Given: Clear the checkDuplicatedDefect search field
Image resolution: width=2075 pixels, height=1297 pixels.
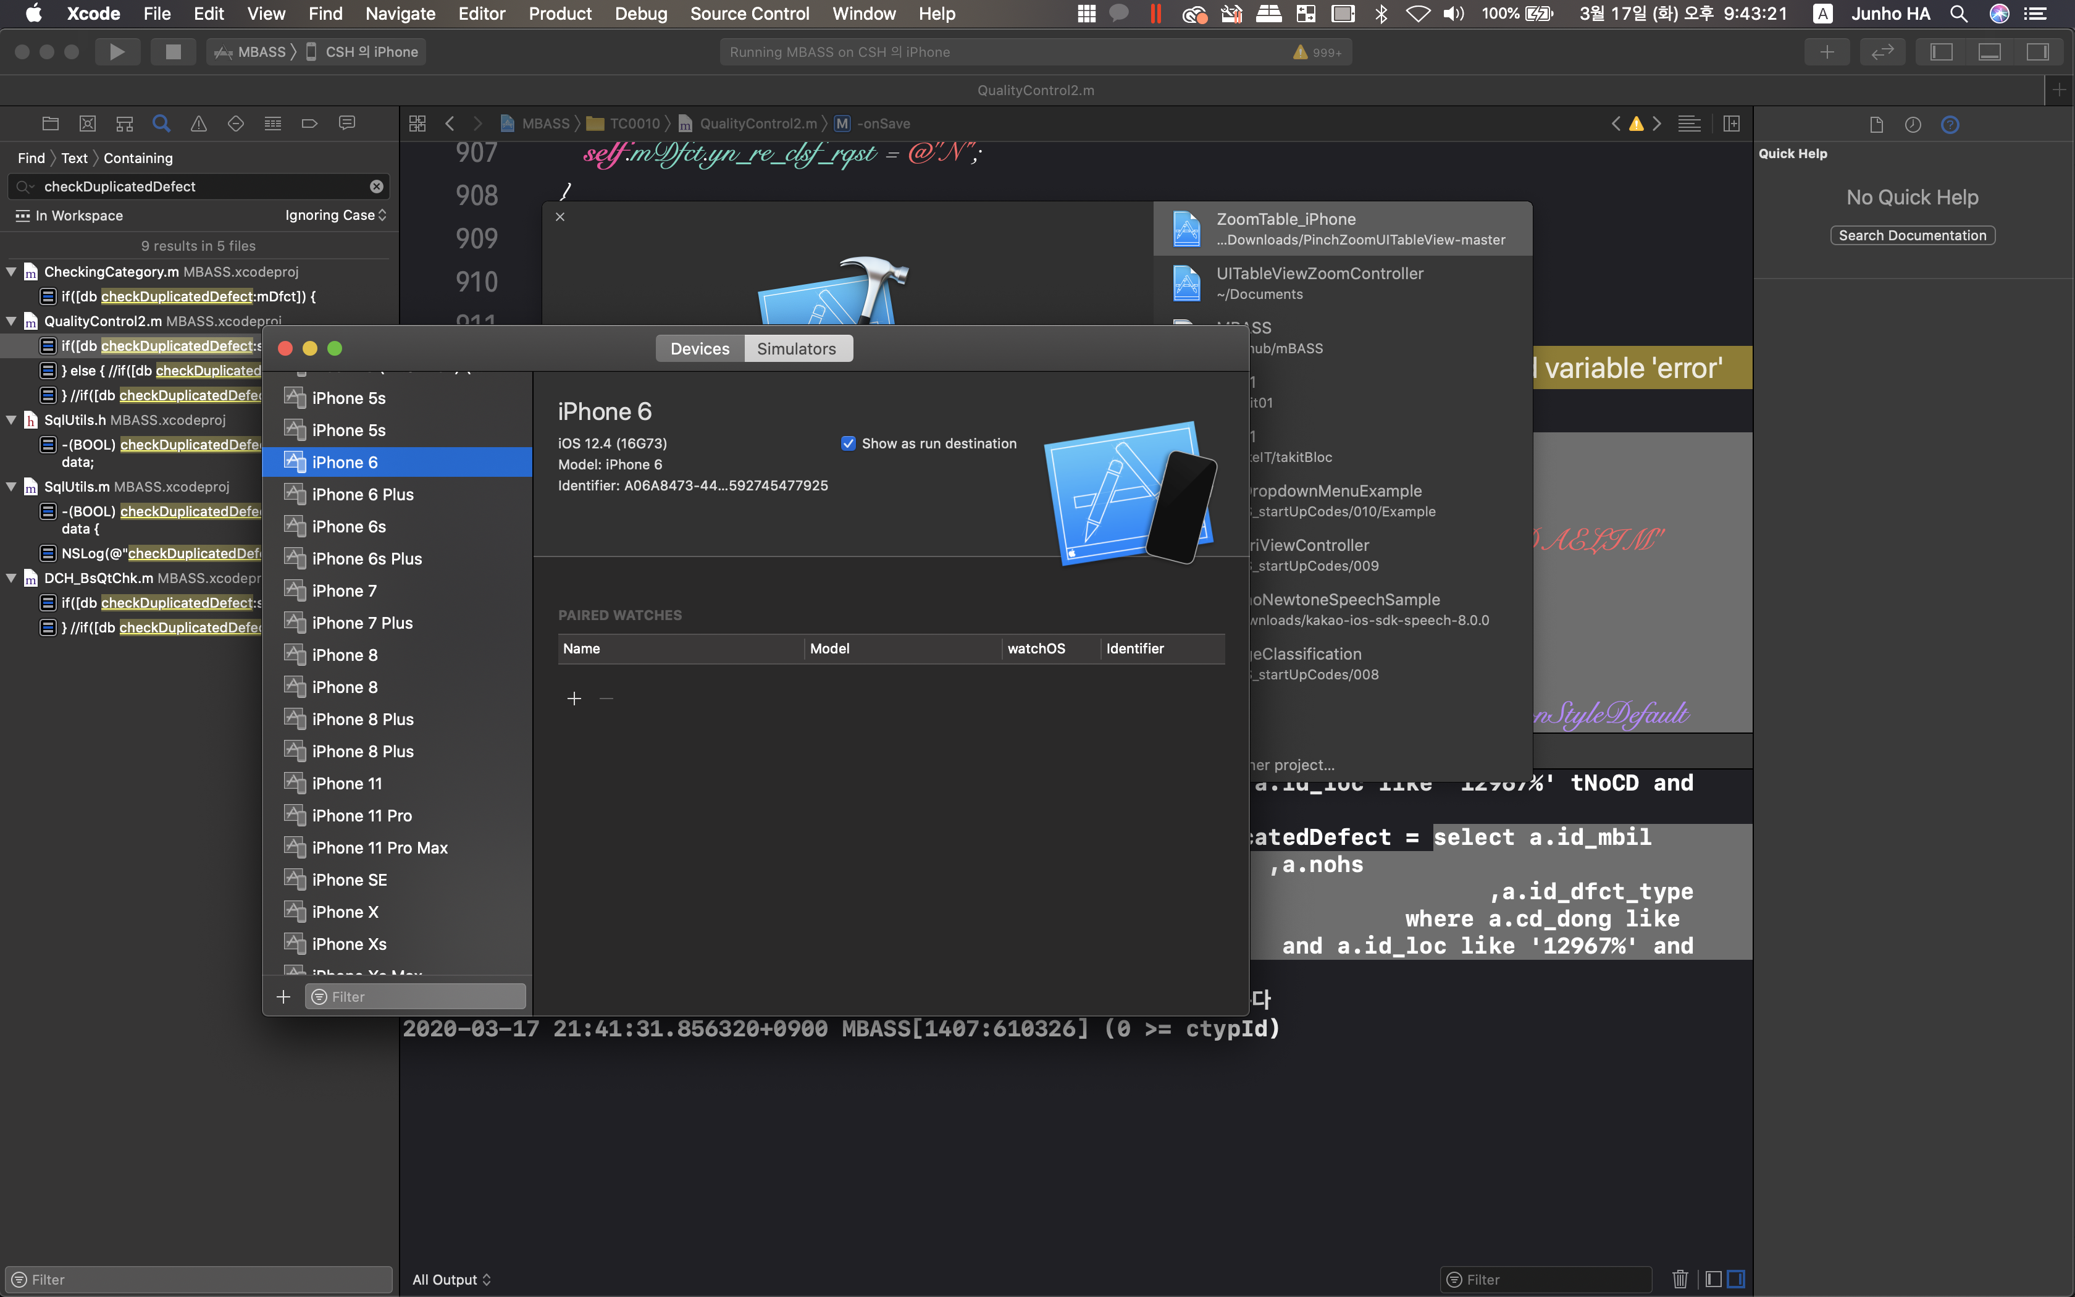Looking at the screenshot, I should 377,186.
